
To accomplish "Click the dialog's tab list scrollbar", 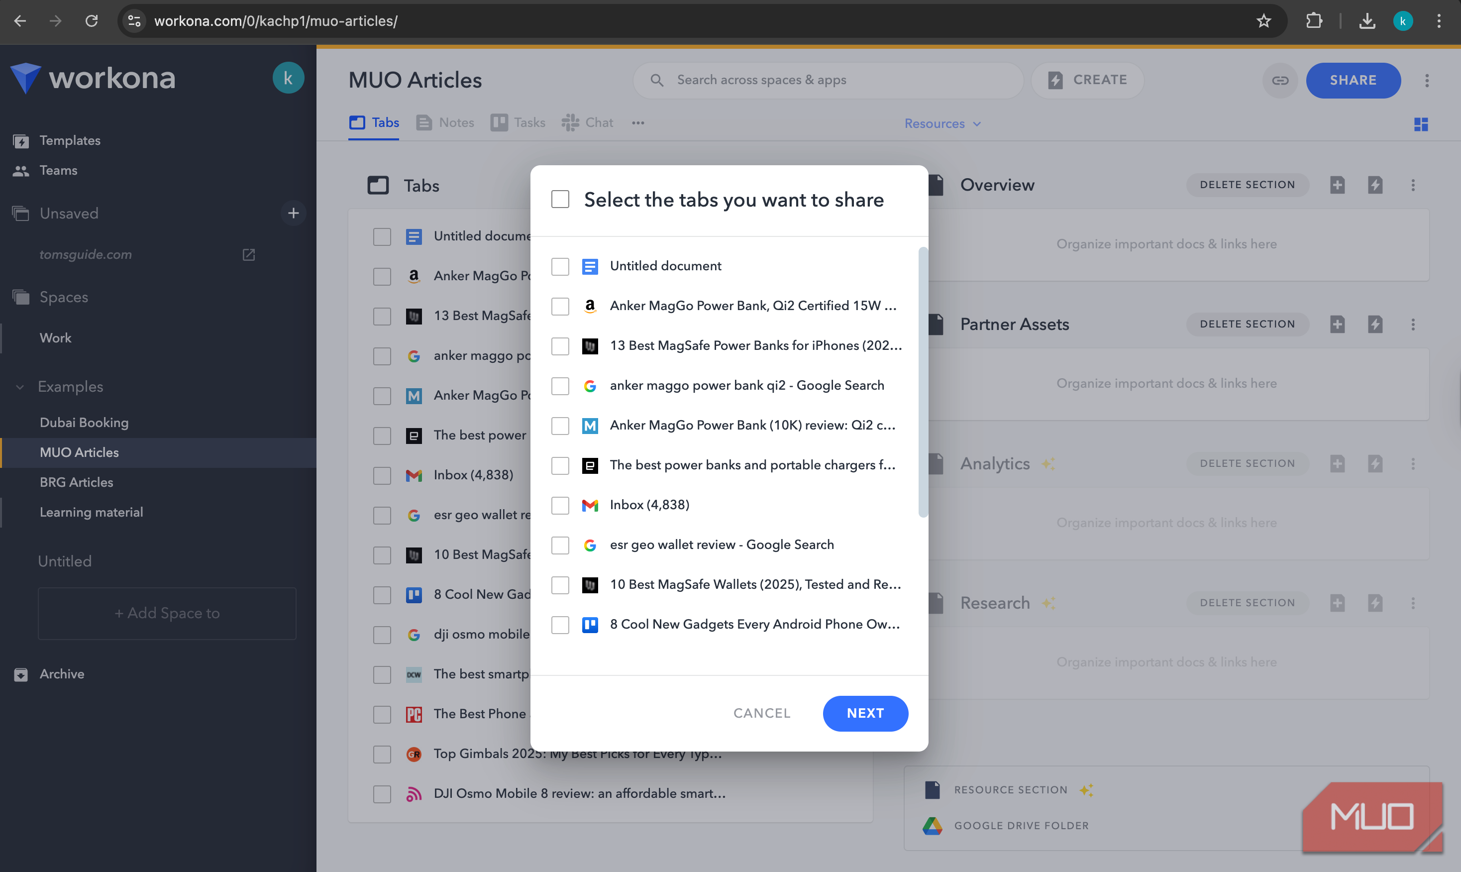I will click(x=923, y=382).
